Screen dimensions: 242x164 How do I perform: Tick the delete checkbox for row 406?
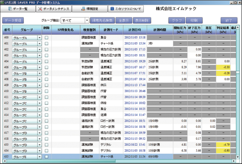point(46,67)
